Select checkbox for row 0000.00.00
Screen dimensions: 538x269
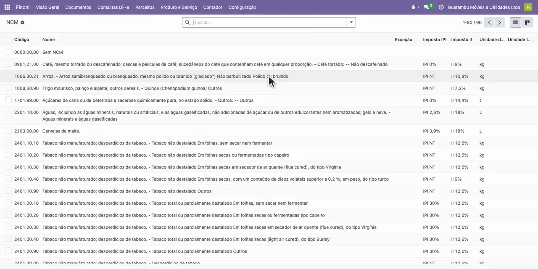[8, 52]
